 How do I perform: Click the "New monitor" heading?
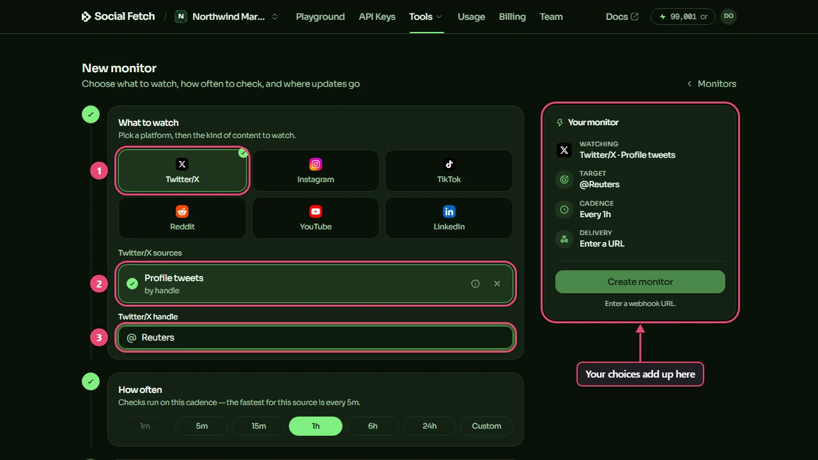(x=120, y=68)
